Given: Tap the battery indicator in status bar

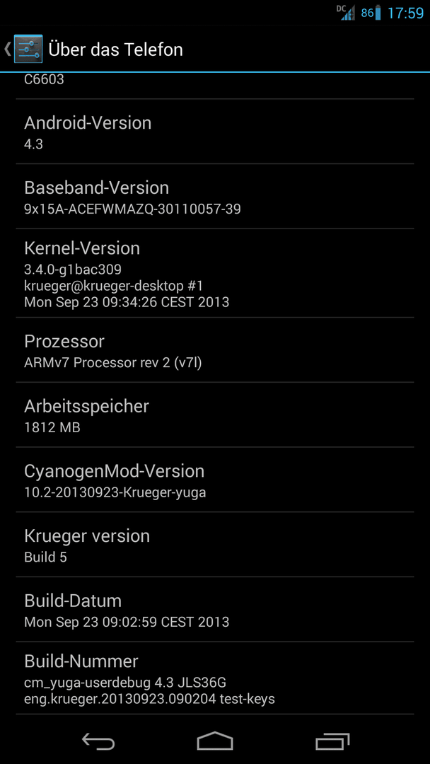Looking at the screenshot, I should 378,13.
